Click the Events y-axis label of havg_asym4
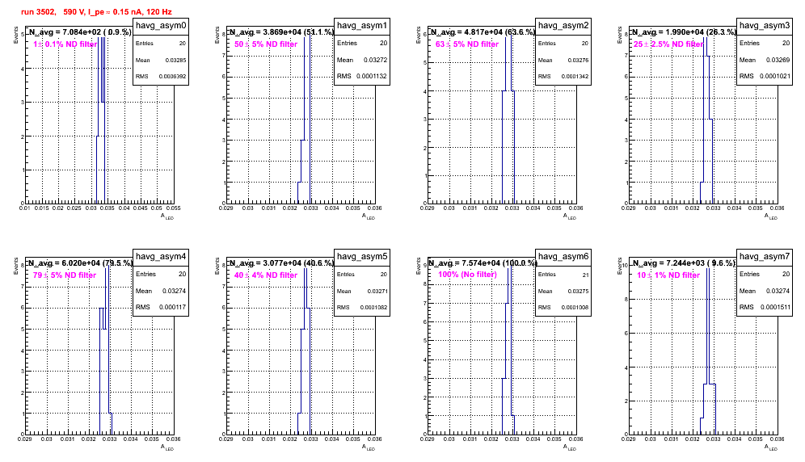805x462 pixels. point(15,266)
